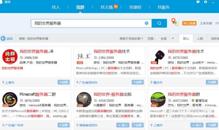Click the feedback speech bubble icon in title bar
Viewport: 219px width, 130px height.
point(198,2)
